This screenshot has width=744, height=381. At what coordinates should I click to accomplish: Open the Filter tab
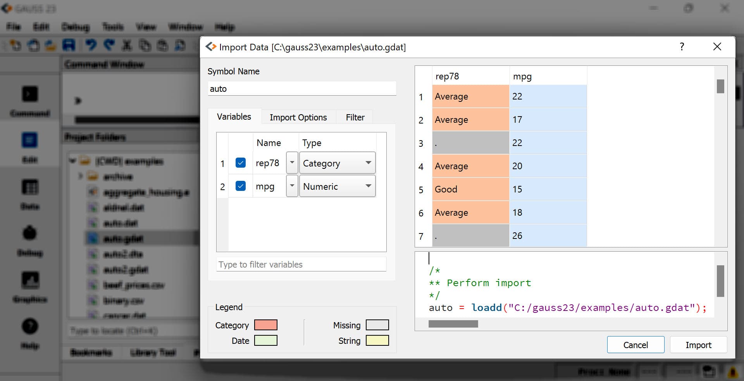[355, 117]
